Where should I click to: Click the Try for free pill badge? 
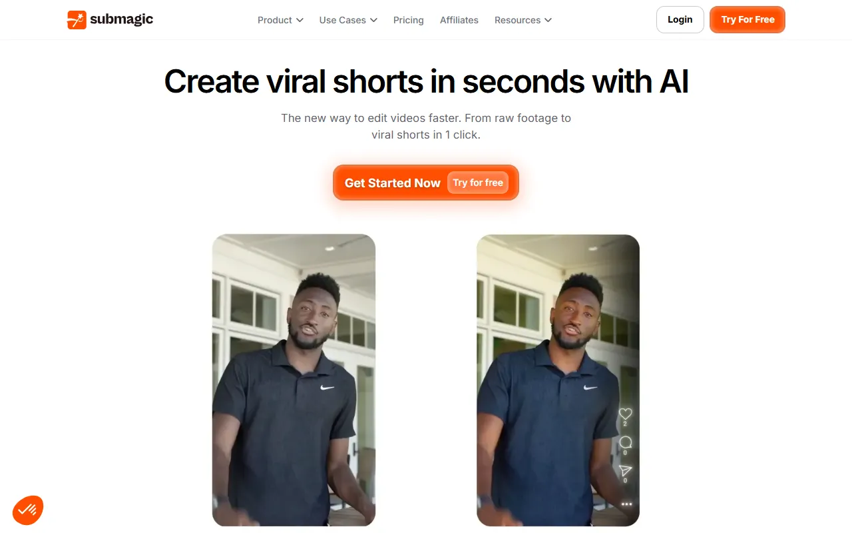(478, 183)
